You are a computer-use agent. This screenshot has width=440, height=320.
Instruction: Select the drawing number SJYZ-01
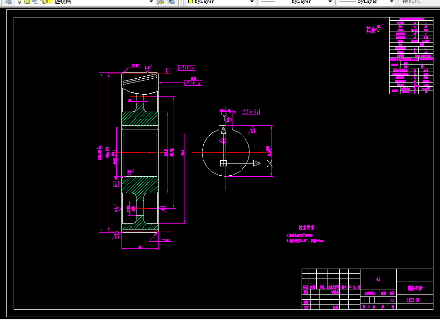click(x=413, y=300)
